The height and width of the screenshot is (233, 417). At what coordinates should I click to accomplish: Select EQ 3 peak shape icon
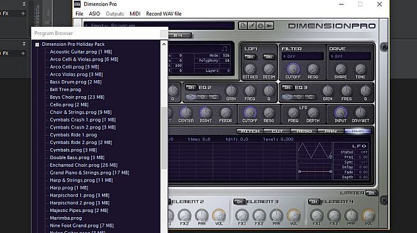[298, 97]
